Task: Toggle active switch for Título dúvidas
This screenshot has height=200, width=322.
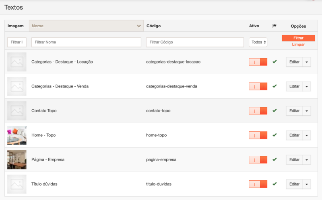Action: pyautogui.click(x=258, y=184)
